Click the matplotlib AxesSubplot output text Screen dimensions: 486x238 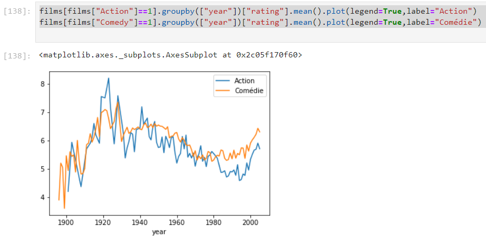click(170, 55)
